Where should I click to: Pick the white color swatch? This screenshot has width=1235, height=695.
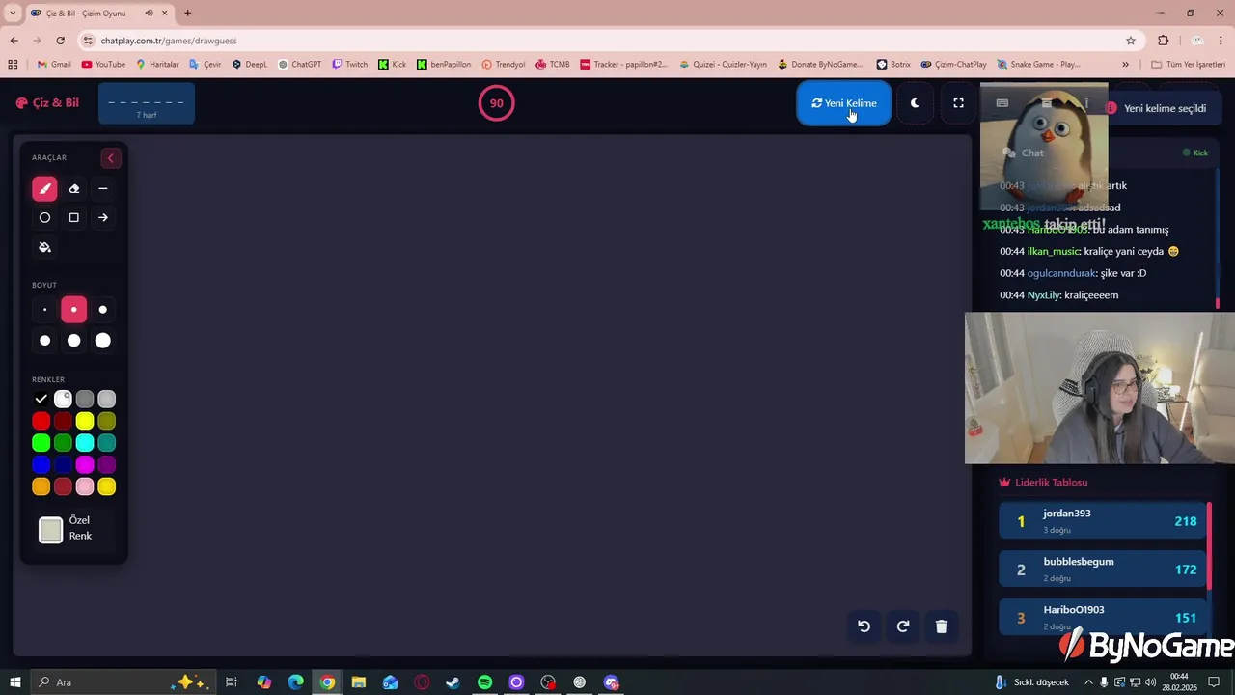(63, 399)
